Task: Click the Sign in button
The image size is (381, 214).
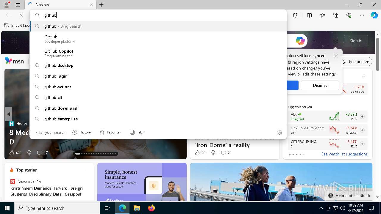Action: [356, 41]
